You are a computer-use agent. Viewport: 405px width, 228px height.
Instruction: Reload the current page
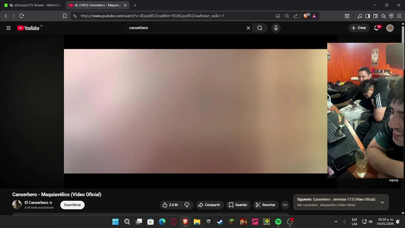click(22, 16)
